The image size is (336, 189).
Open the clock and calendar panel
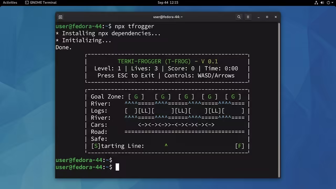click(x=168, y=3)
